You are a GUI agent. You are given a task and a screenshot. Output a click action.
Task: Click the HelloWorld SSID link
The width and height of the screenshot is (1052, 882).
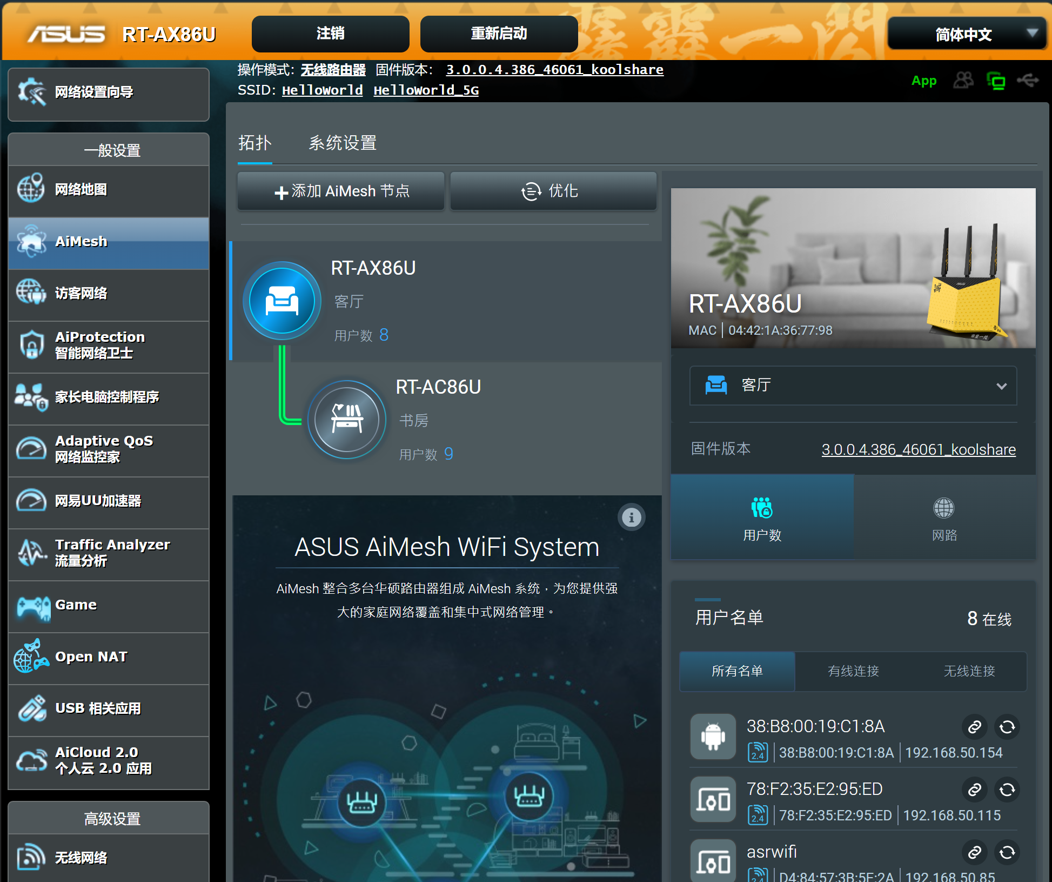(323, 90)
